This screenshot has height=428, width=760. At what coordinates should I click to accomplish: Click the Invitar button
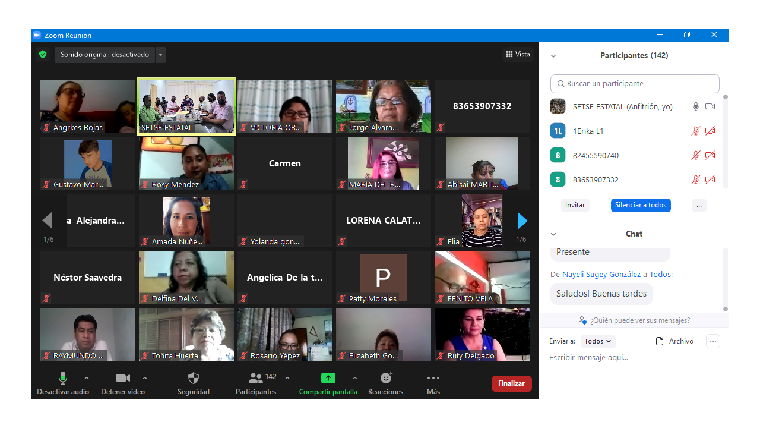coord(575,205)
